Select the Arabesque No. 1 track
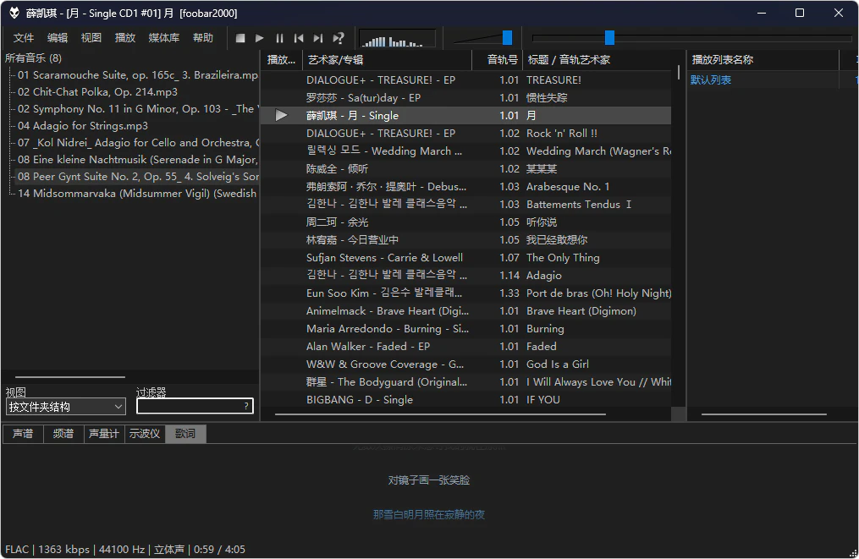This screenshot has height=559, width=859. pos(465,187)
